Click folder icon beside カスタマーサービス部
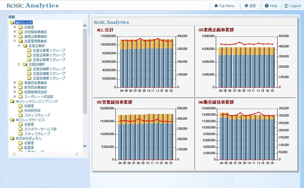304x188 pixels. point(20,129)
